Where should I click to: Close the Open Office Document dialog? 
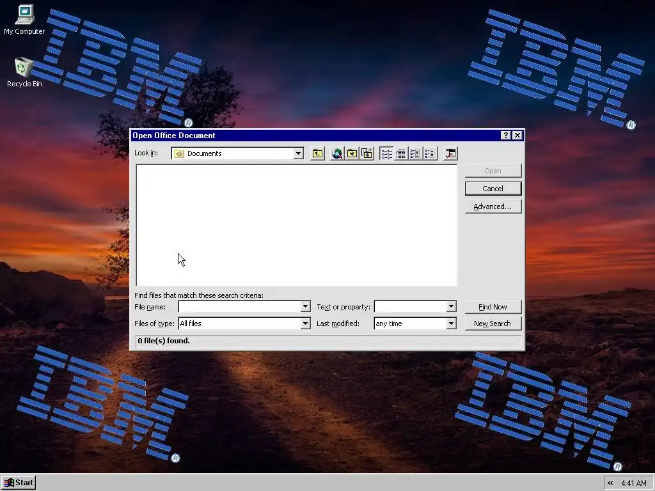pyautogui.click(x=517, y=136)
